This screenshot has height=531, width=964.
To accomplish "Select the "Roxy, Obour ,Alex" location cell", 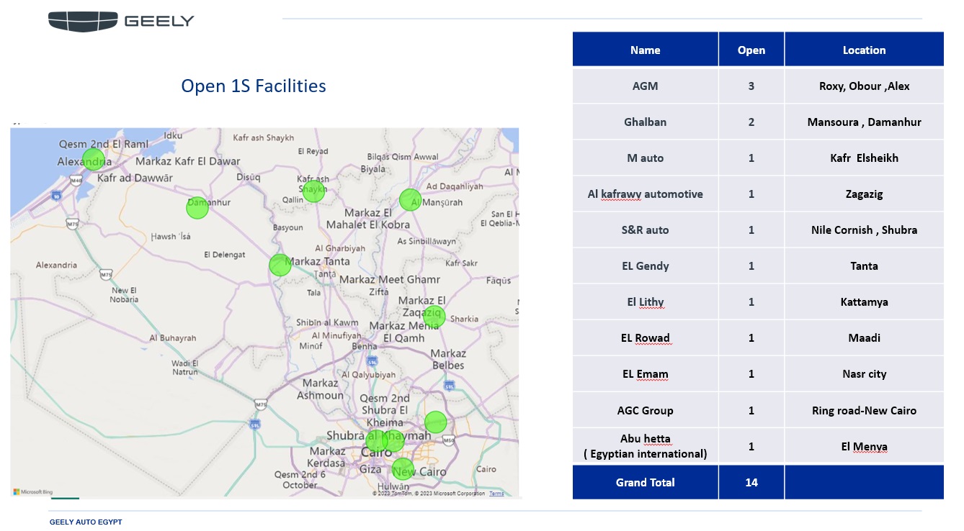I will (x=864, y=86).
